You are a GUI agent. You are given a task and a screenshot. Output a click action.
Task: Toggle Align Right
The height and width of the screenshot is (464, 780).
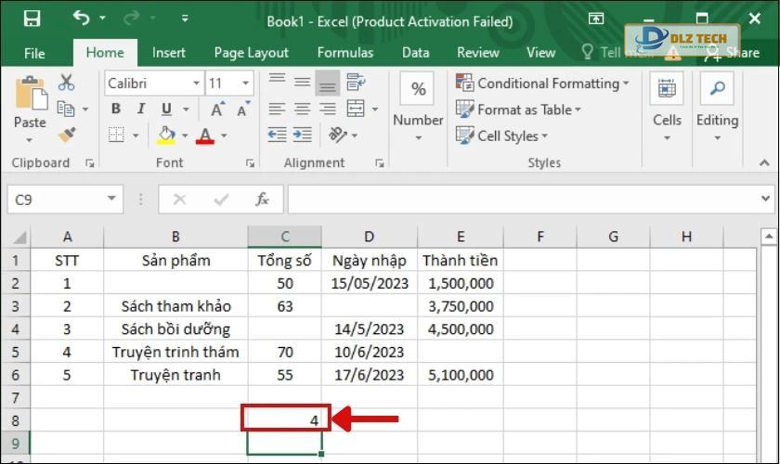[x=327, y=109]
